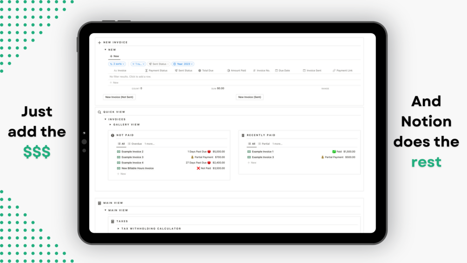Click the $2,400.00 amount
Screen dimensions: 467x263
(218, 163)
